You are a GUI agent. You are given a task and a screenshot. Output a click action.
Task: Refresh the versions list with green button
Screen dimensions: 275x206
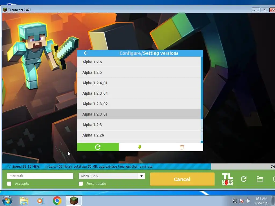click(x=98, y=147)
